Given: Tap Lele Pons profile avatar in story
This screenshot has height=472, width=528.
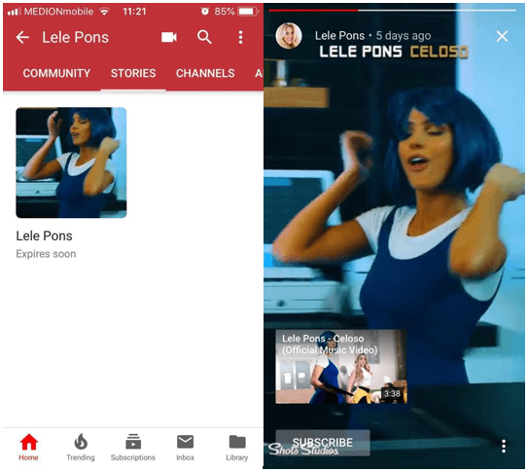Looking at the screenshot, I should (x=289, y=36).
